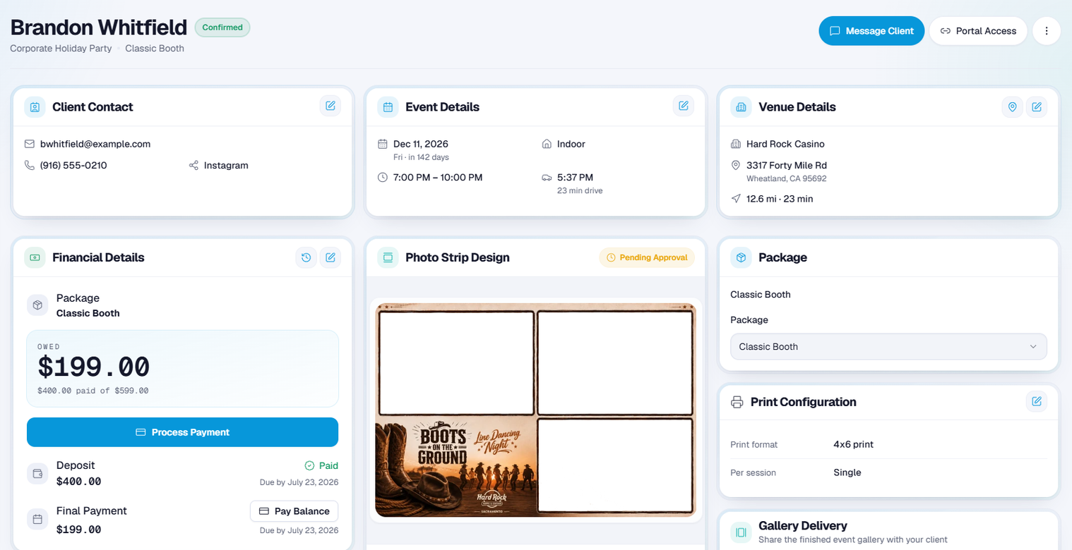Image resolution: width=1072 pixels, height=550 pixels.
Task: Click the 7:00 PM – 10:00 PM time
Action: tap(438, 177)
